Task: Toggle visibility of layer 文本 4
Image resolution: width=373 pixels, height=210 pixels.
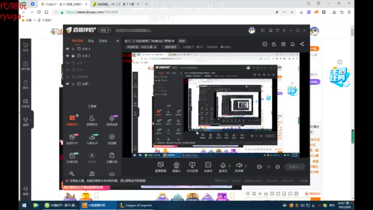Action: click(68, 49)
